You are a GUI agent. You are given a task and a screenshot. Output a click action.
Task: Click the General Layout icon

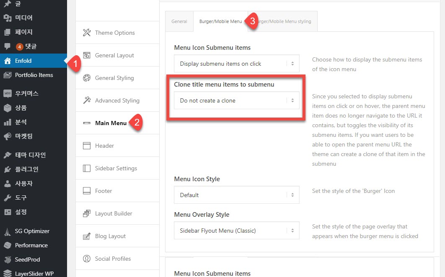pyautogui.click(x=87, y=55)
